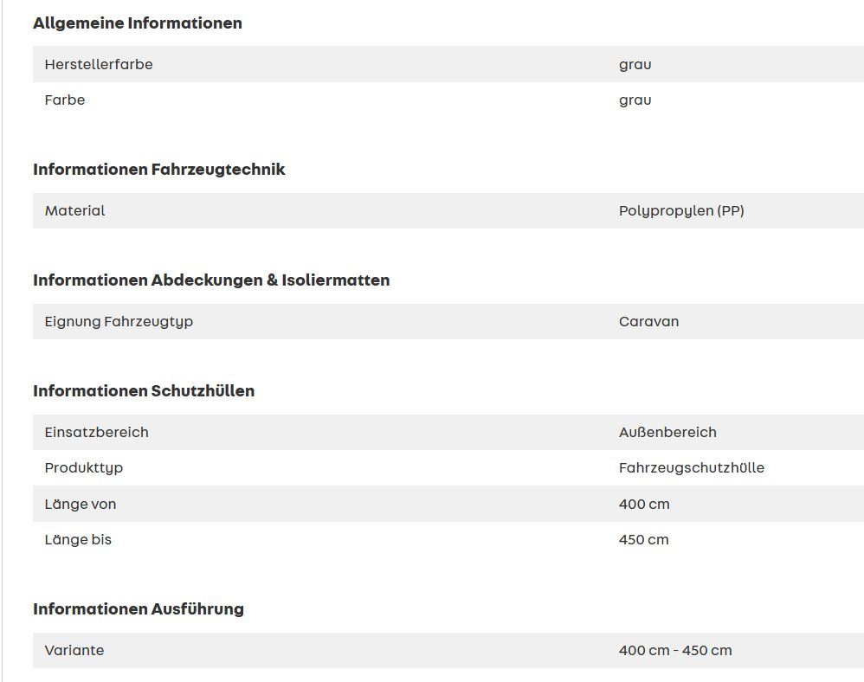864x682 pixels.
Task: Click the Fahrzeugschutzhülle value
Action: 691,468
